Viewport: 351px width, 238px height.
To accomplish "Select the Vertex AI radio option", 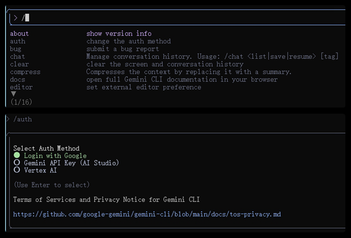I will coord(35,170).
